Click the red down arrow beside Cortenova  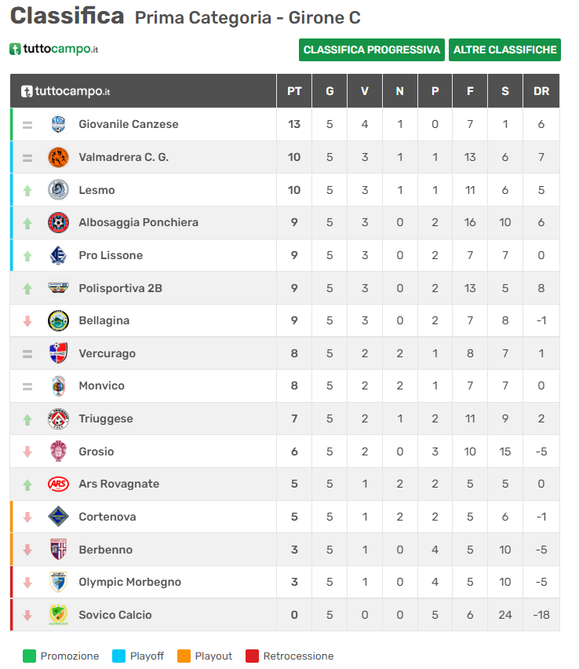[x=27, y=517]
